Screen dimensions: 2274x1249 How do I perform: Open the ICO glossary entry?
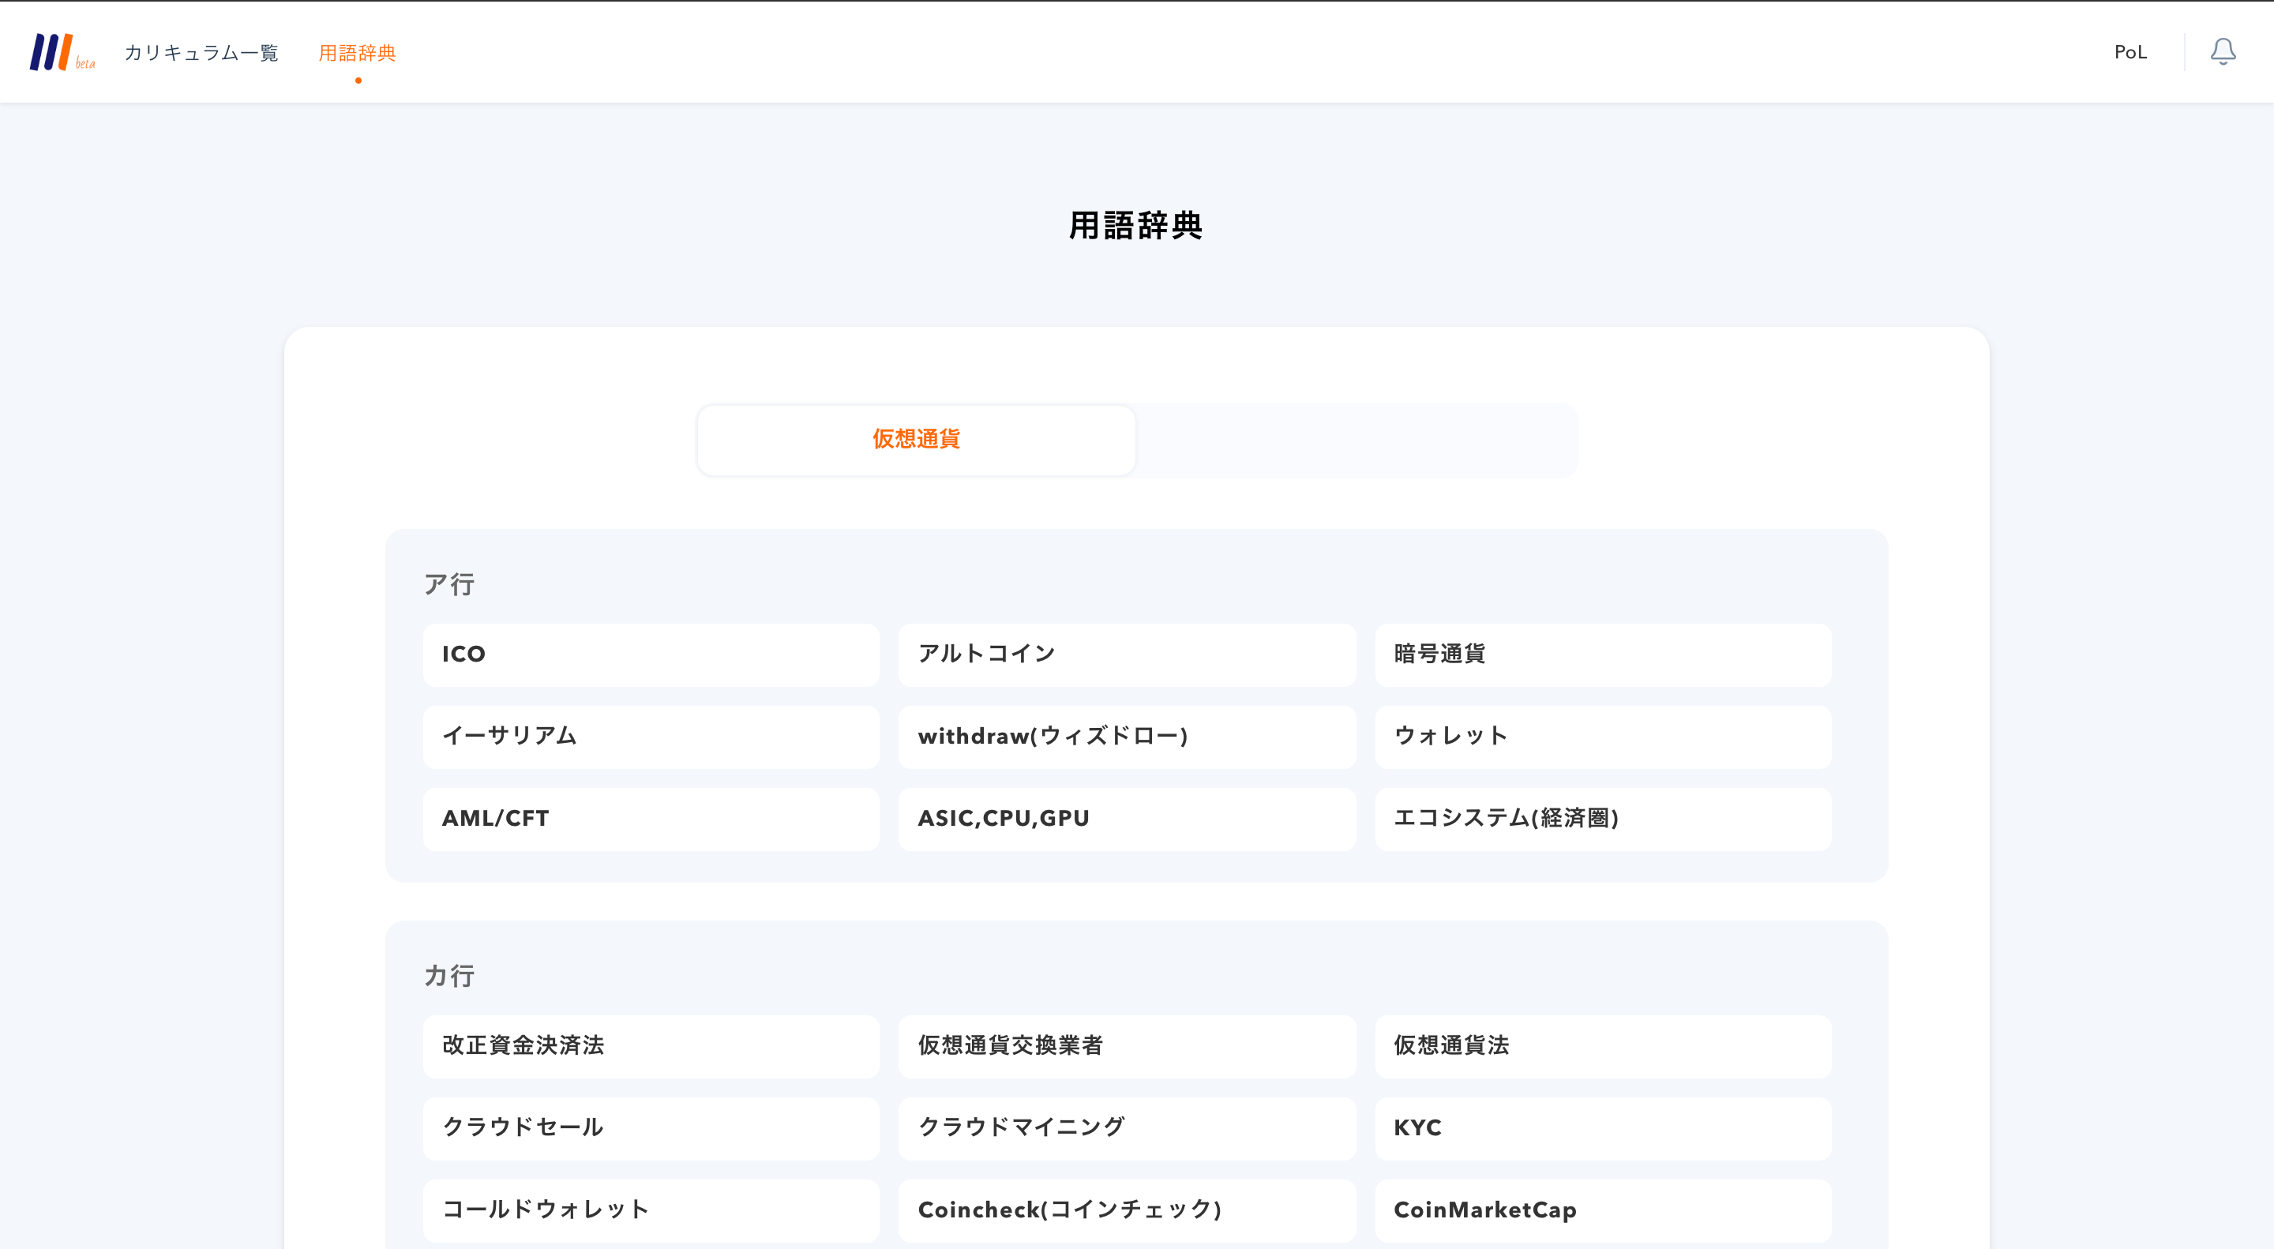point(651,654)
